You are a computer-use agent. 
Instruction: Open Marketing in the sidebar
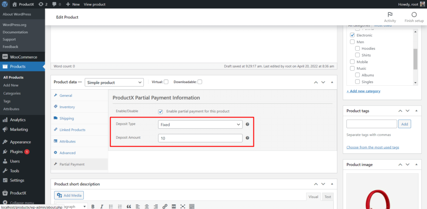click(23, 130)
